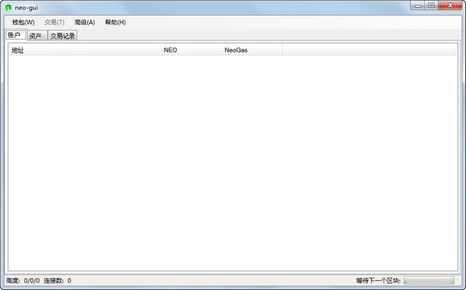Image resolution: width=466 pixels, height=290 pixels.
Task: Minimize the neo-gui window
Action: pos(418,5)
